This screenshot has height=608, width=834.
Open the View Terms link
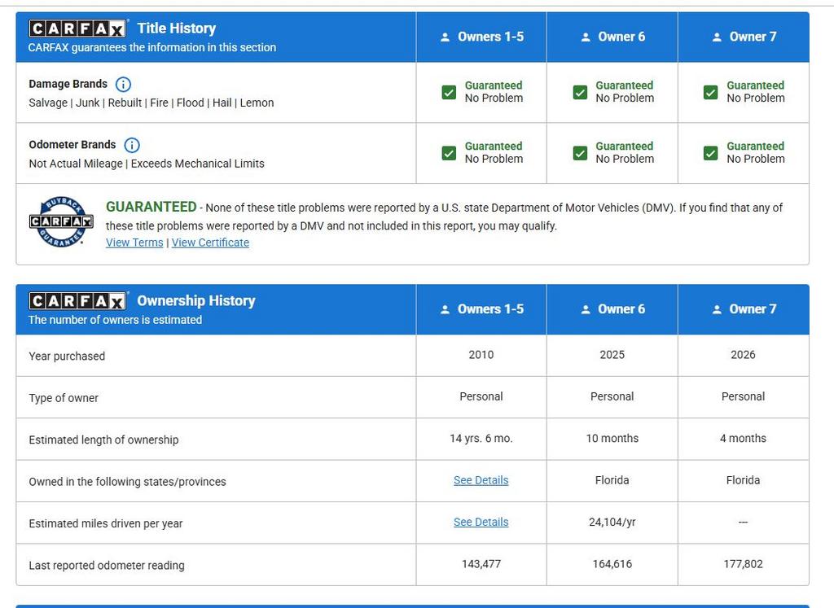[x=134, y=243]
